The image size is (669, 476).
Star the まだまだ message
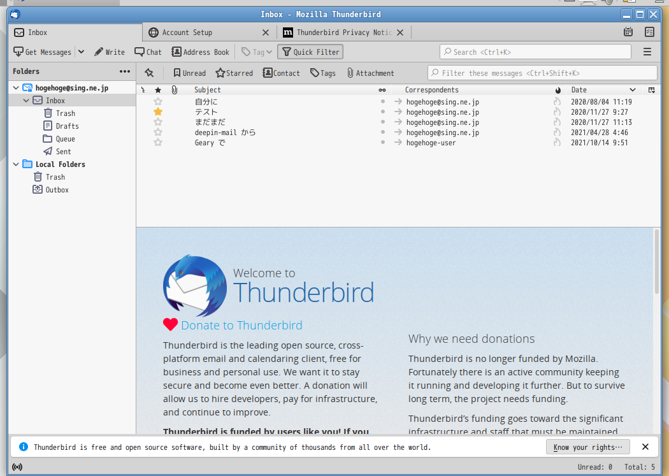pos(158,122)
